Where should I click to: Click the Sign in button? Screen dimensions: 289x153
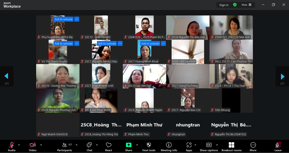(x=224, y=5)
